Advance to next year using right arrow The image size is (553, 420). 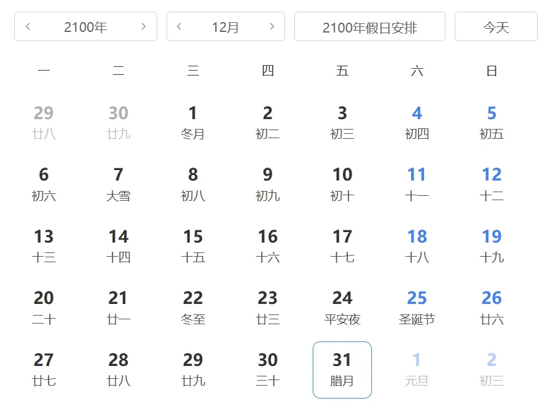pyautogui.click(x=144, y=26)
